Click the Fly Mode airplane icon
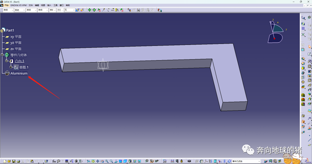Image resolution: width=312 pixels, height=164 pixels. [x=88, y=161]
